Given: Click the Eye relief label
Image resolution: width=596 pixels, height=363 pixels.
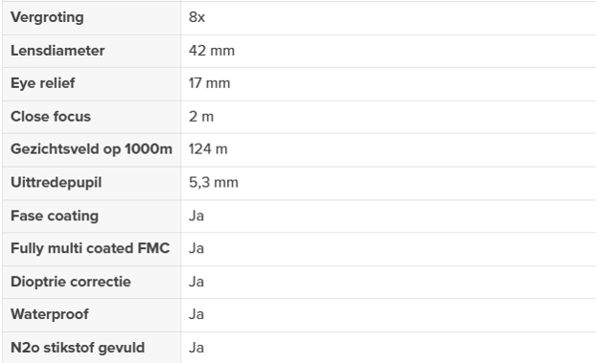Looking at the screenshot, I should point(42,83).
